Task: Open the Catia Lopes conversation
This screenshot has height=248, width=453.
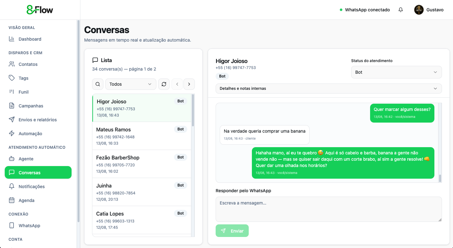Action: [x=142, y=220]
